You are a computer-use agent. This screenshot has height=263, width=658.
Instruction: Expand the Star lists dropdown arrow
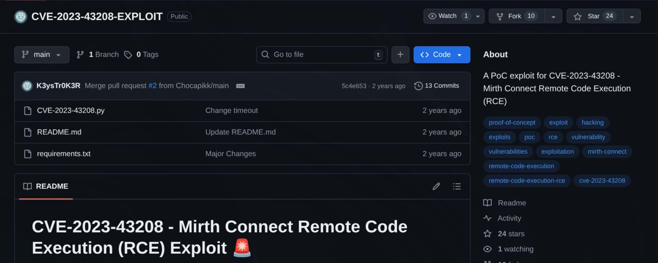pyautogui.click(x=632, y=17)
